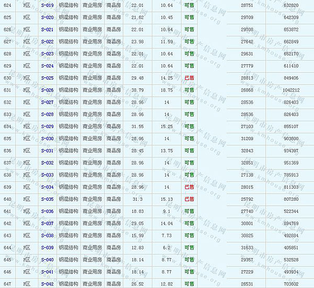Click the red 已售 status in row 630
314x288 pixels.
pyautogui.click(x=189, y=78)
